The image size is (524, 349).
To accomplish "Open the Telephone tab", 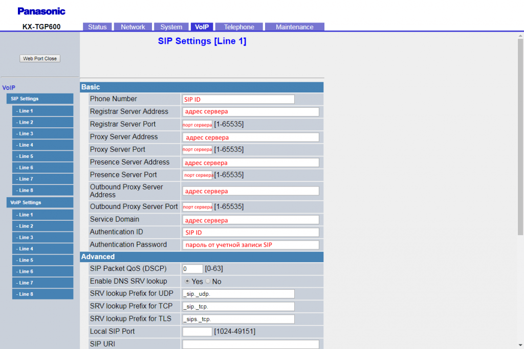I will click(x=239, y=27).
